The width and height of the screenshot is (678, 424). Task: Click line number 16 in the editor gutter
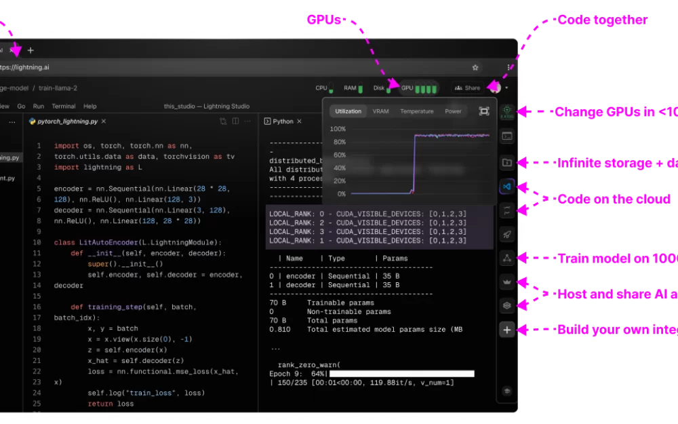click(x=37, y=307)
